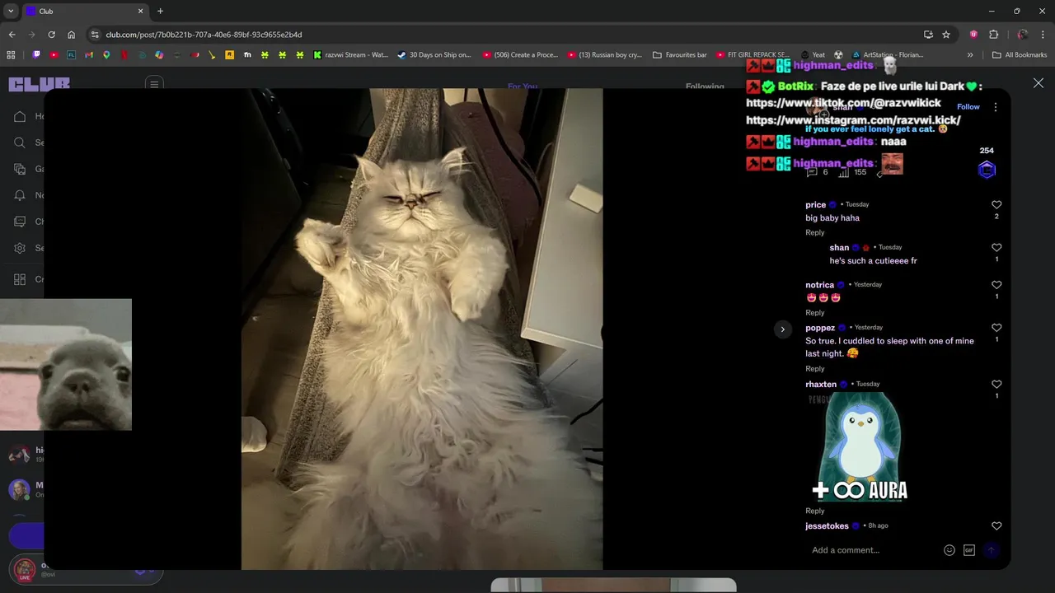
Task: Open browser Home button
Action: pos(71,35)
